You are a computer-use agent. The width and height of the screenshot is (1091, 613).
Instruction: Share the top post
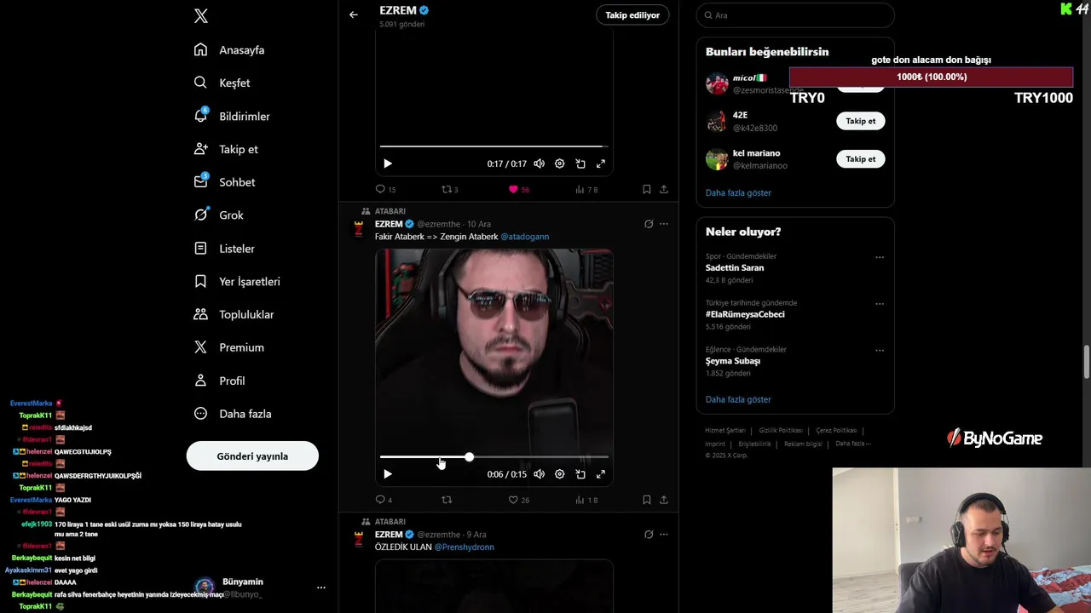click(664, 189)
